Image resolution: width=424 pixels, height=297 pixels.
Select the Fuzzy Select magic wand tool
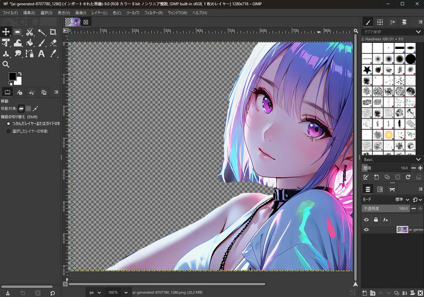(x=41, y=32)
